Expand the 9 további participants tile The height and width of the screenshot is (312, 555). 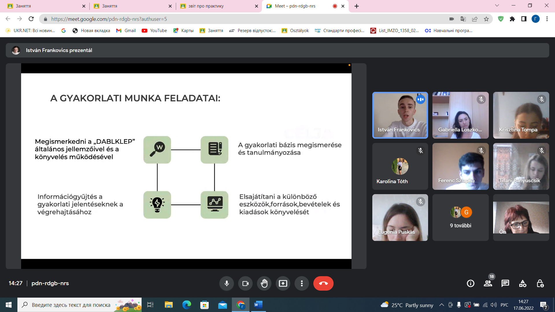coord(460,218)
